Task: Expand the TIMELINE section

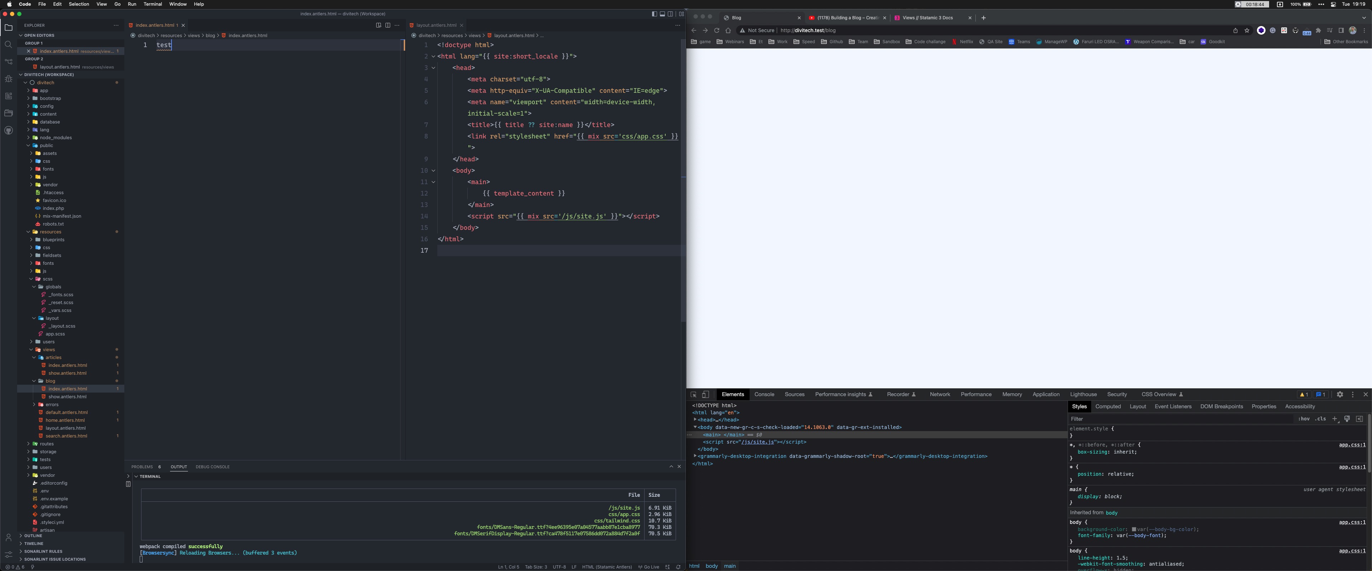Action: coord(34,543)
